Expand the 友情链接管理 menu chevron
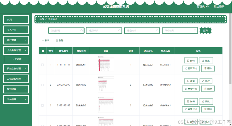The height and width of the screenshot is (126, 232). [26, 79]
